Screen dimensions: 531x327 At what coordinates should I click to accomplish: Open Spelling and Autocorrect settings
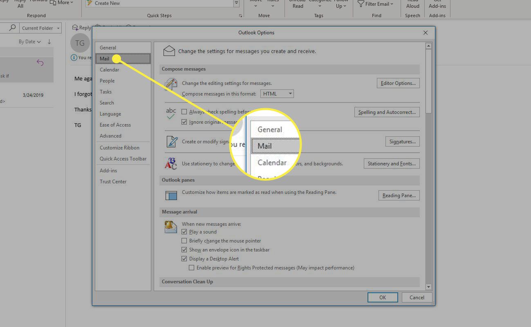click(387, 112)
